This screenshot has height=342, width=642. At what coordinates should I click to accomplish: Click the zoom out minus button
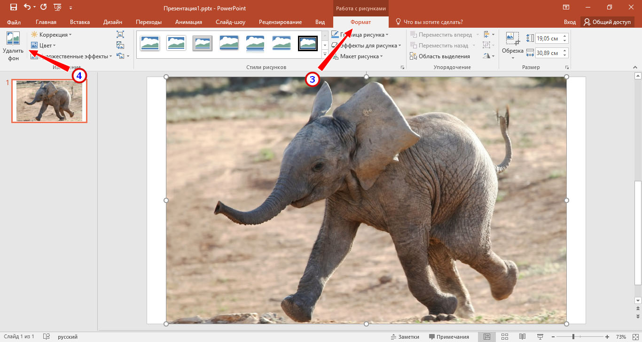[x=553, y=337]
